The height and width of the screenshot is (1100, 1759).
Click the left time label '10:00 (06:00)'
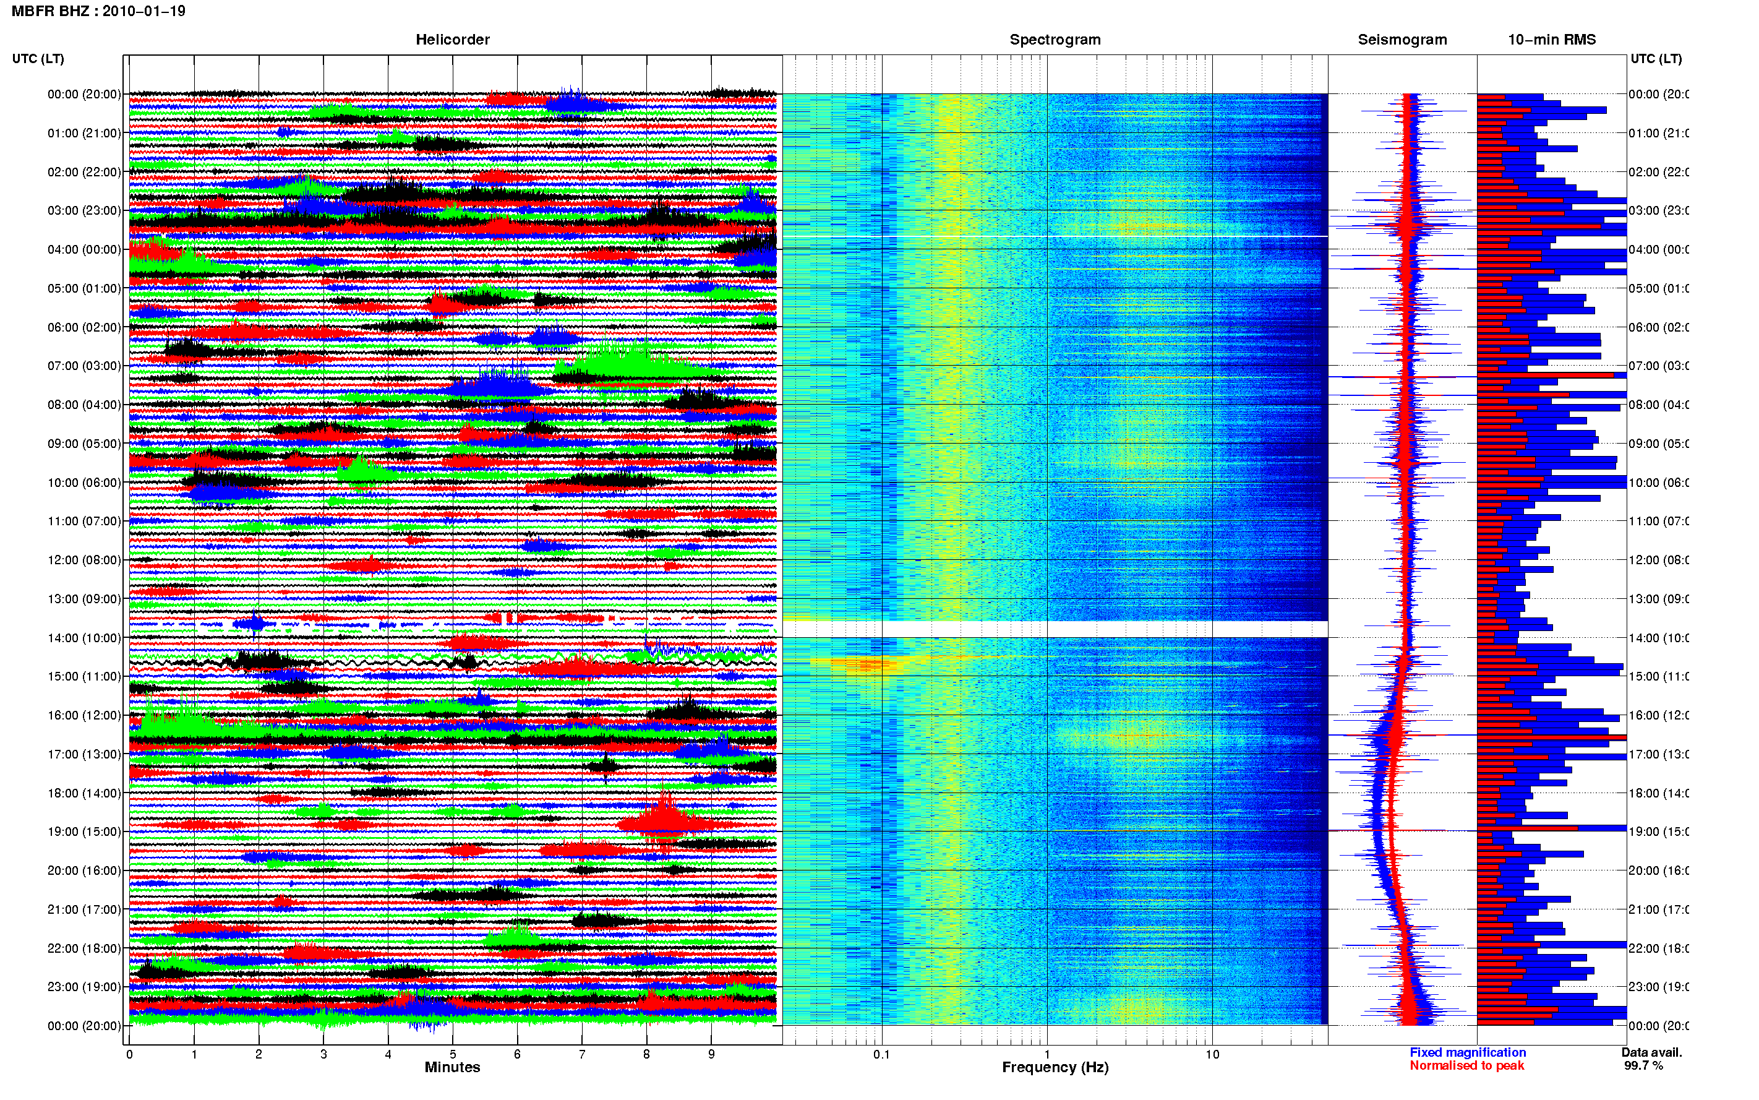pos(84,483)
